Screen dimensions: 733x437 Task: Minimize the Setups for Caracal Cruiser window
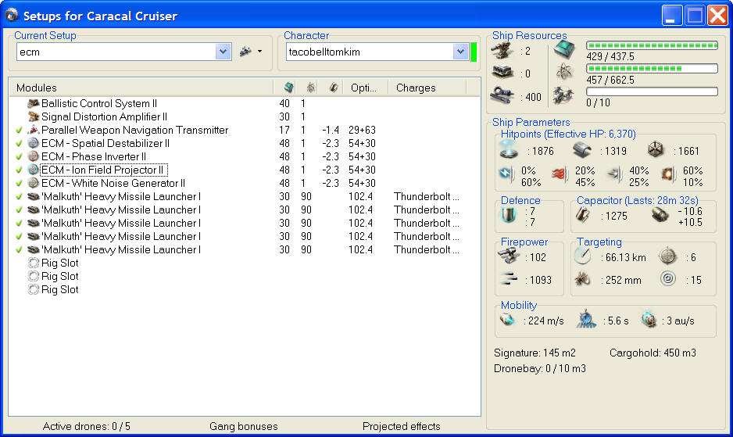click(672, 15)
